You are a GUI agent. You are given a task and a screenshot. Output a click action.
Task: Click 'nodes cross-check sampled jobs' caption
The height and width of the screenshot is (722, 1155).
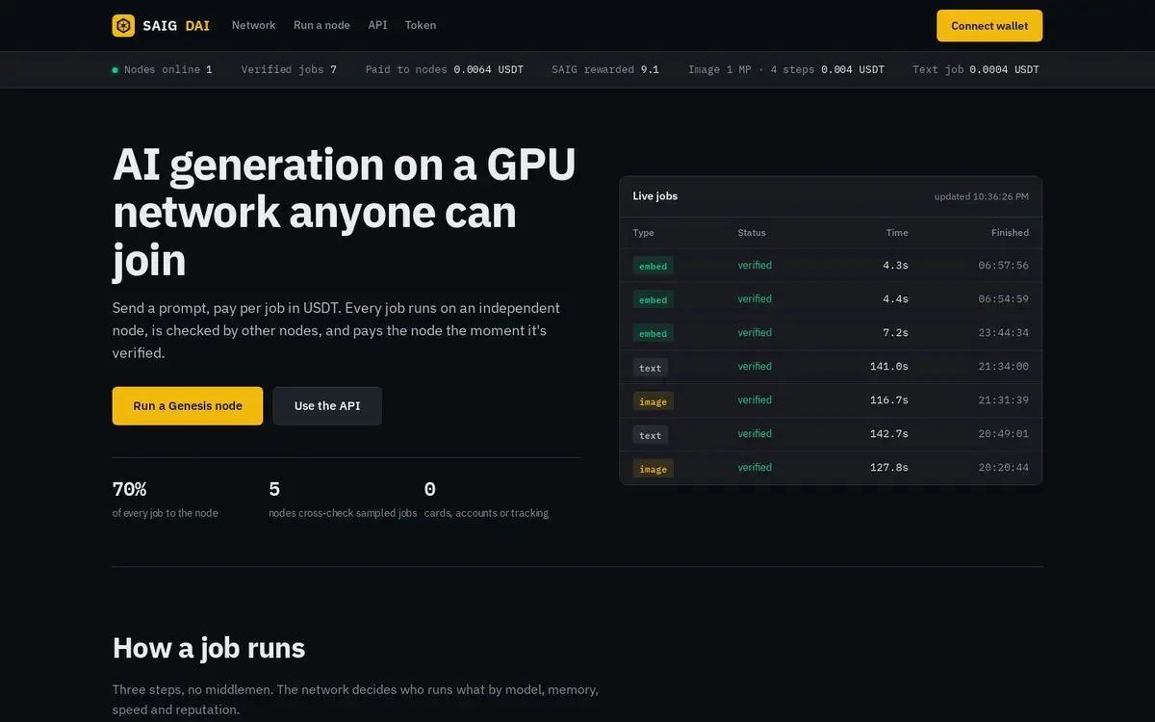(343, 514)
